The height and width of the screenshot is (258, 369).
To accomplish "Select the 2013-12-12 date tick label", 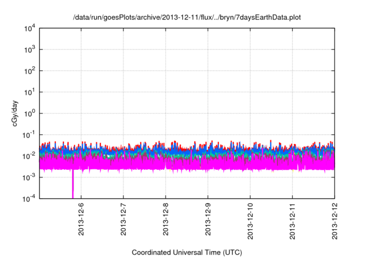I will point(334,221).
